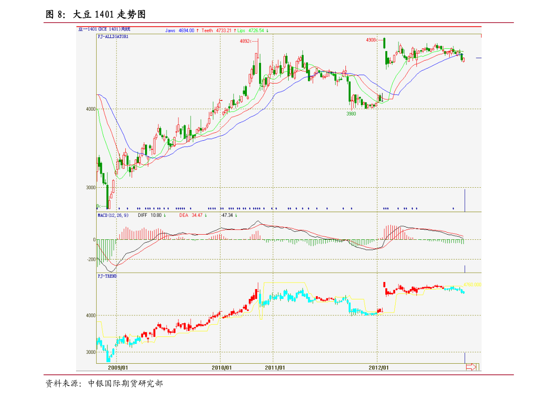Select the 2011/01 date axis label
559x397 pixels.
point(275,367)
